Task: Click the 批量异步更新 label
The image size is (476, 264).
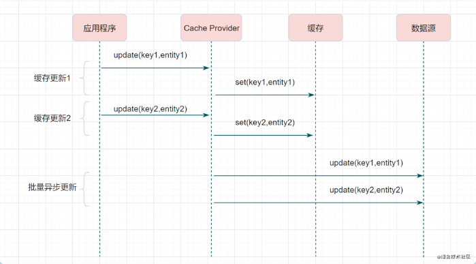Action: click(x=52, y=187)
